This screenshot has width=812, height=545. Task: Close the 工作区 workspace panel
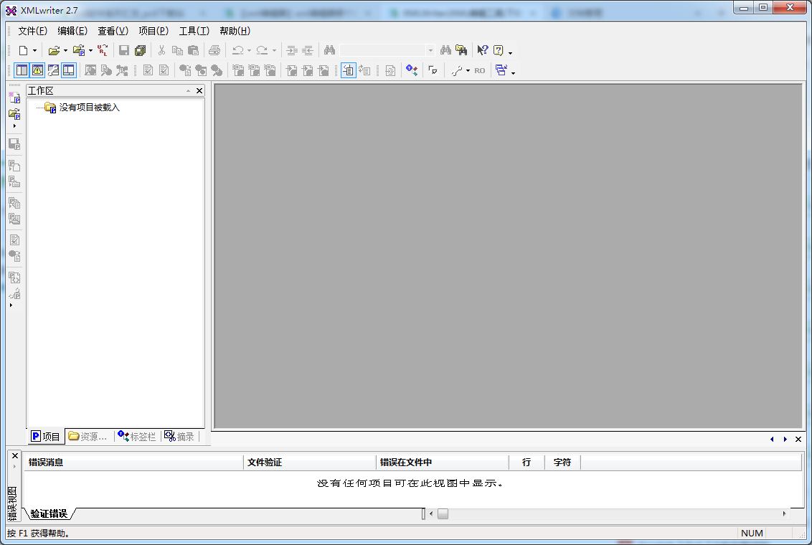click(199, 90)
